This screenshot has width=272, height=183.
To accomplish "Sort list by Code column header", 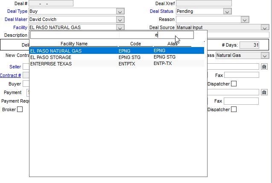I will 135,44.
